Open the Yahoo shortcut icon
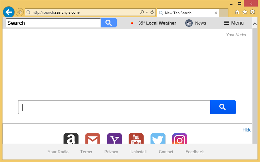Image resolution: width=260 pixels, height=162 pixels. 114,139
